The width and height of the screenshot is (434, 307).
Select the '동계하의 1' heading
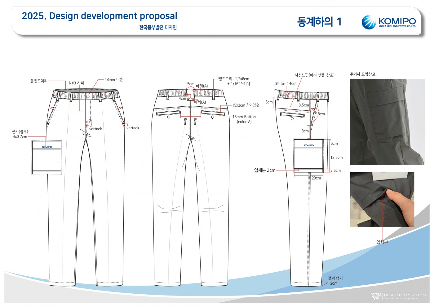tap(319, 22)
